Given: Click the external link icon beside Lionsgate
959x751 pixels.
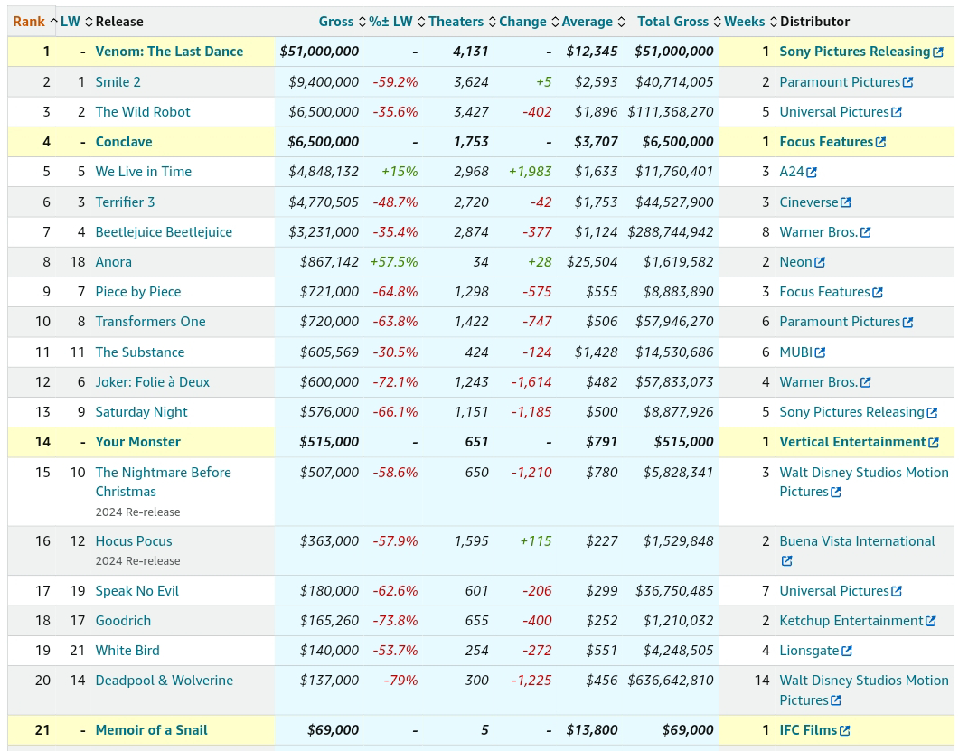Looking at the screenshot, I should click(x=846, y=651).
